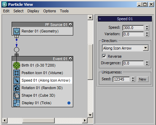Click the Seed value input field
Image resolution: width=156 pixels, height=125 pixels.
(121, 79)
